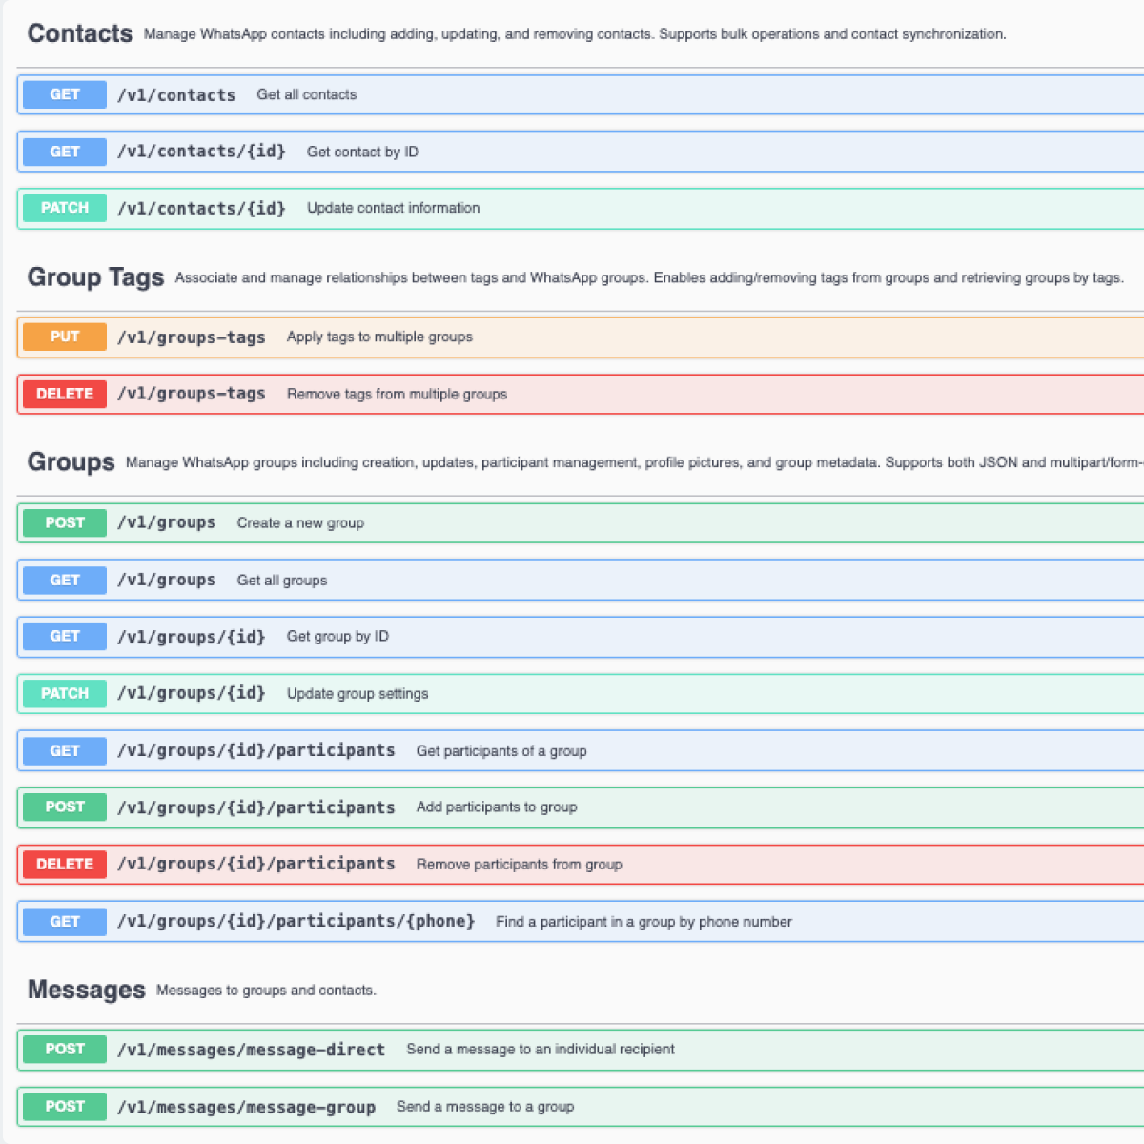This screenshot has height=1144, width=1144.
Task: Open the /v1/contacts/{id} path beside Get contact by ID
Action: point(201,152)
